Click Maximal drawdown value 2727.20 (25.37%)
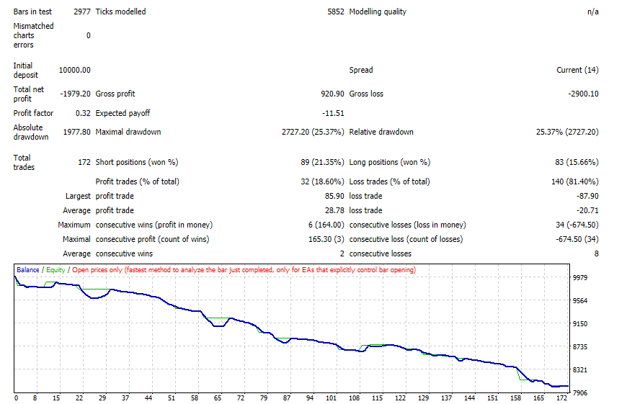The width and height of the screenshot is (627, 404). coord(313,132)
